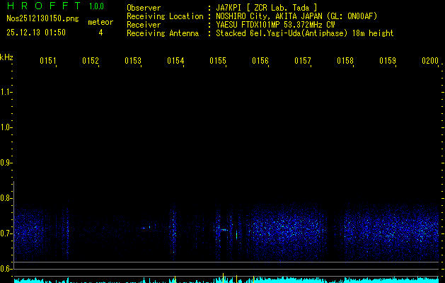Image resolution: width=445 pixels, height=283 pixels.
Task: Jump to the 0200 time marker
Action: 430,61
